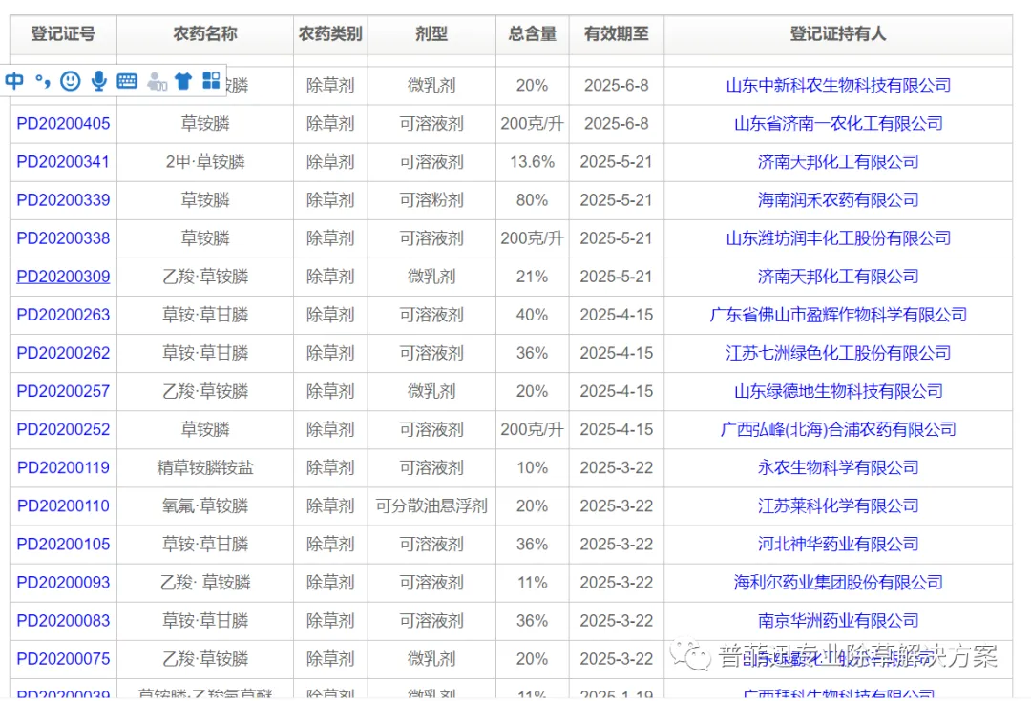This screenshot has height=701, width=1031.
Task: Open IME skin shirt icon
Action: [183, 81]
